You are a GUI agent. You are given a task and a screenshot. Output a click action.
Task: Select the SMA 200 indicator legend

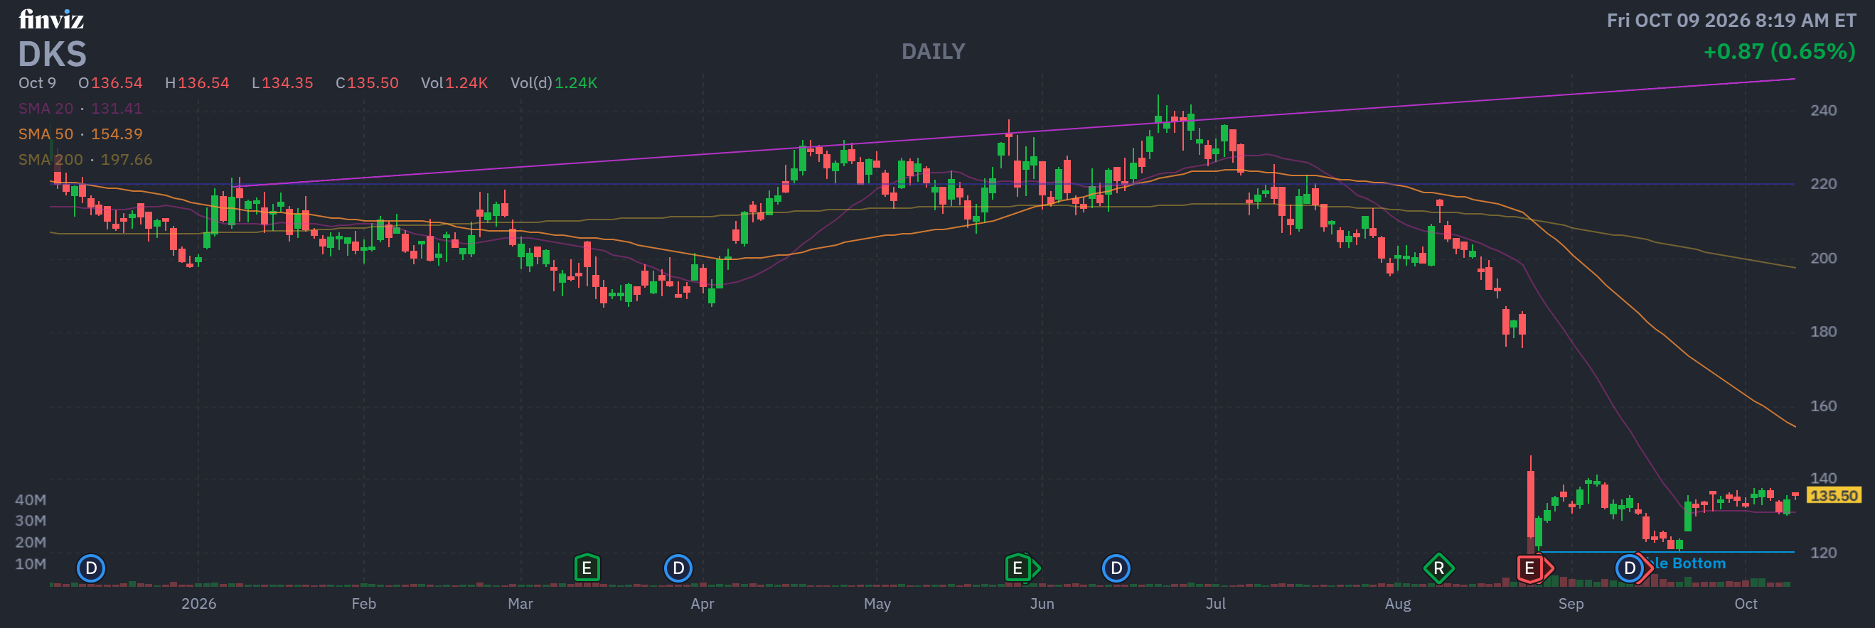(85, 159)
